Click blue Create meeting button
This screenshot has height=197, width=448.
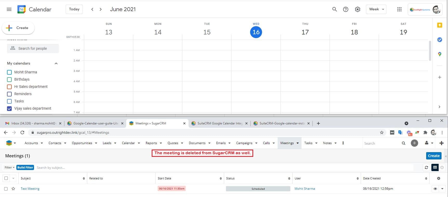click(434, 156)
